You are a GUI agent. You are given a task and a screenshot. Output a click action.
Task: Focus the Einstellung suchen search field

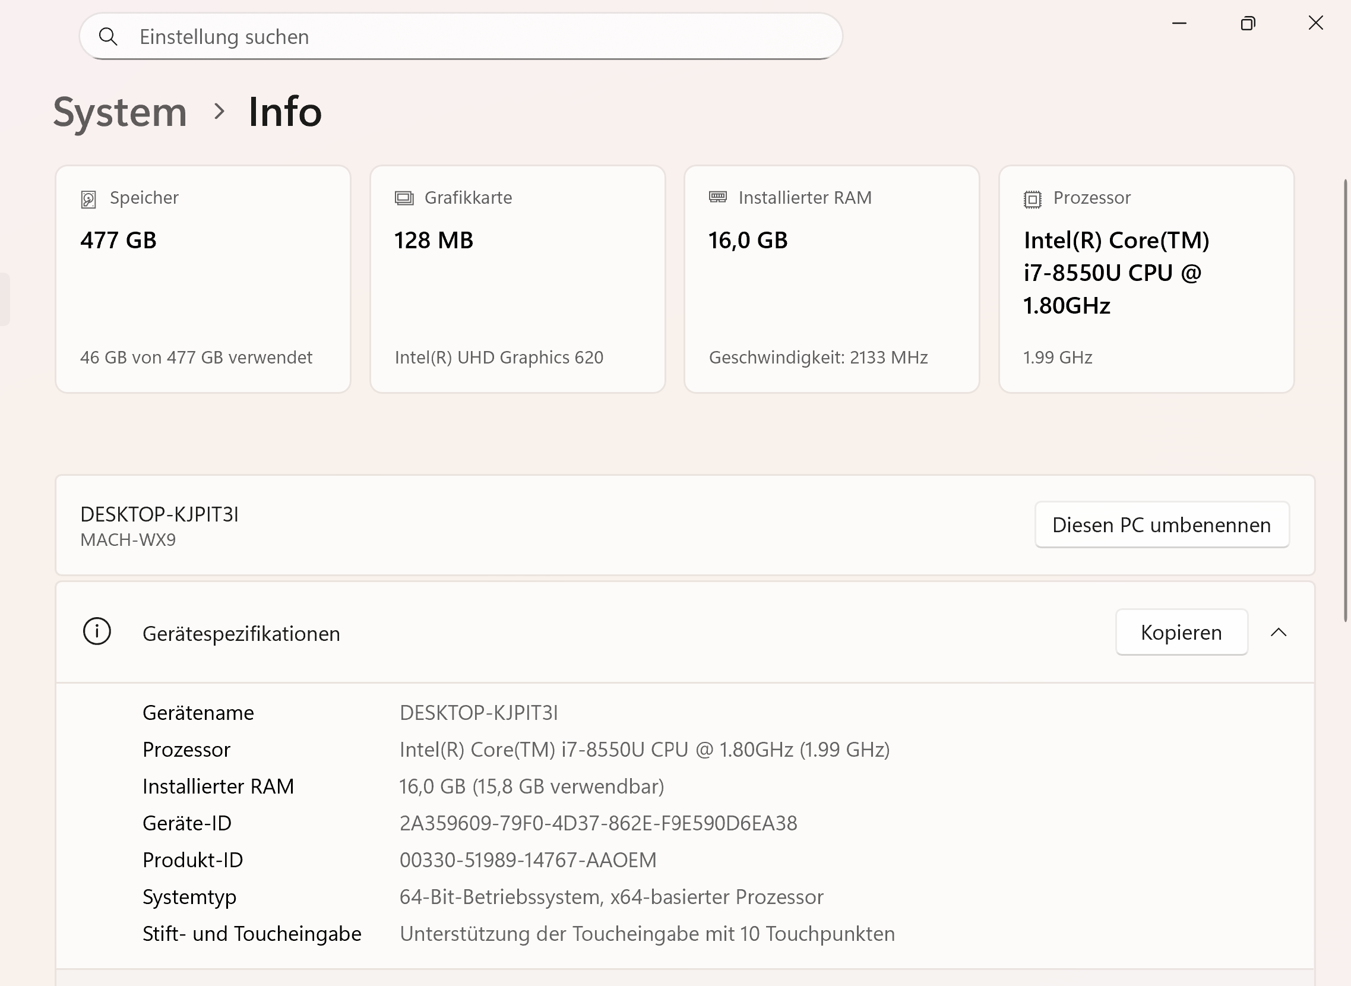click(461, 36)
